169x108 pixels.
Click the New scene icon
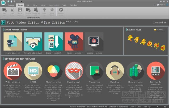coord(5,10)
